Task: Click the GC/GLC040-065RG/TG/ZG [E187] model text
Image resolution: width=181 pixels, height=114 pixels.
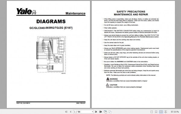Action: [51, 28]
